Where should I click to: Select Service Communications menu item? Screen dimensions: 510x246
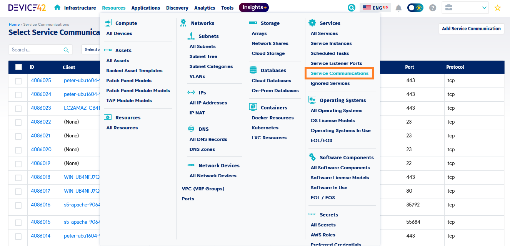click(x=339, y=73)
